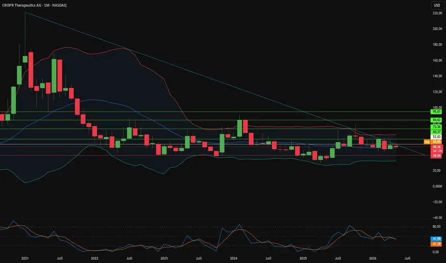Click the 0,0000 value on price scale
The width and height of the screenshot is (446, 263).
437,186
